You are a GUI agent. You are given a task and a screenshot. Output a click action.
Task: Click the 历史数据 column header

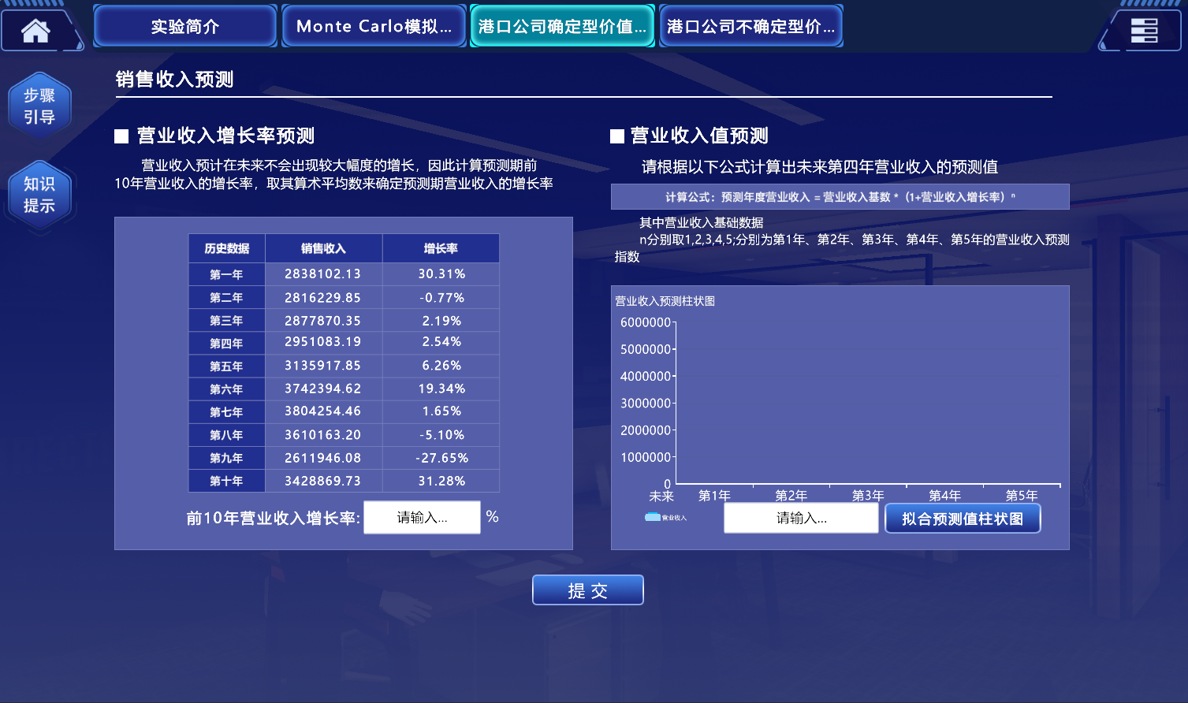[x=227, y=248]
